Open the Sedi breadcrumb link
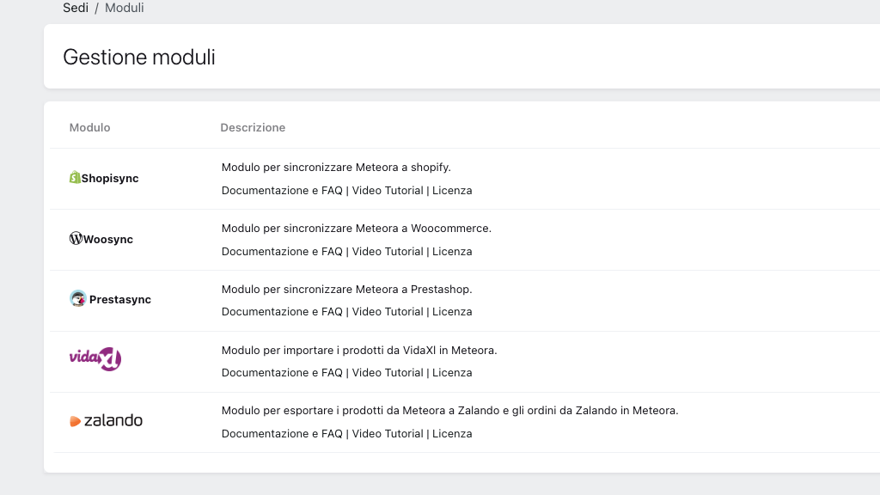The width and height of the screenshot is (880, 495). click(76, 8)
